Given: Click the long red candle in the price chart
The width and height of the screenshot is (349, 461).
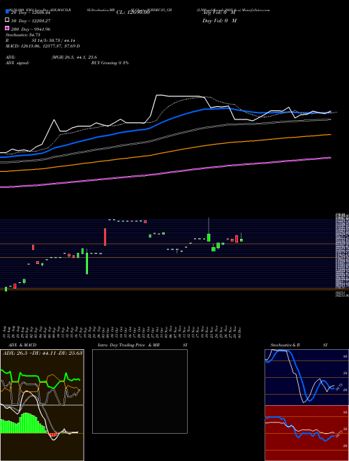Looking at the screenshot, I should 105,237.
